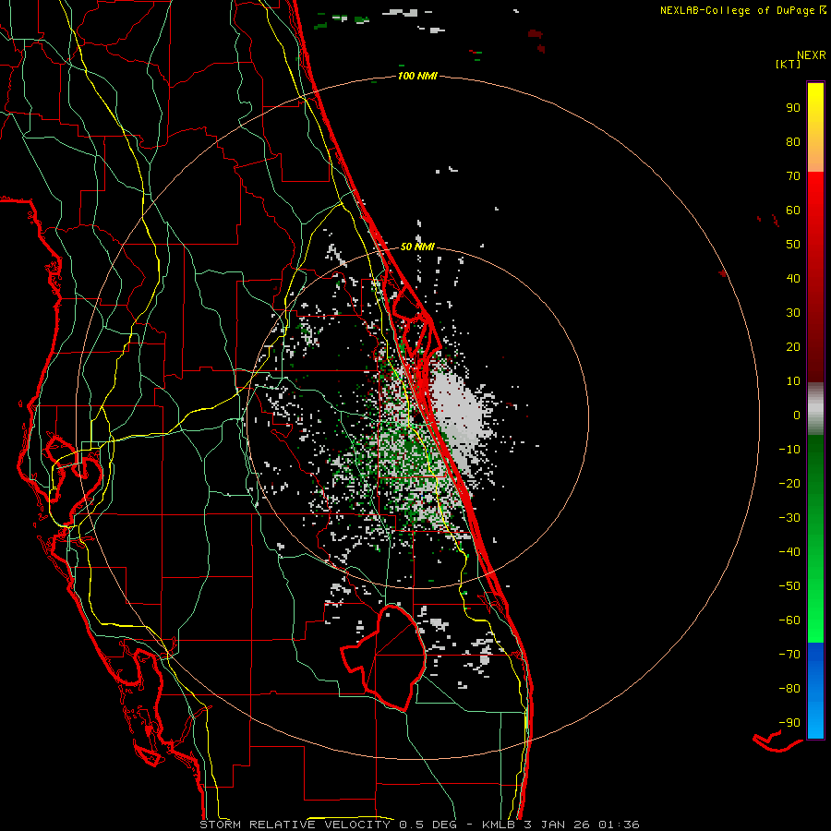Viewport: 831px width, 831px height.
Task: Click the positive 20 knot scale label
Action: tap(793, 346)
